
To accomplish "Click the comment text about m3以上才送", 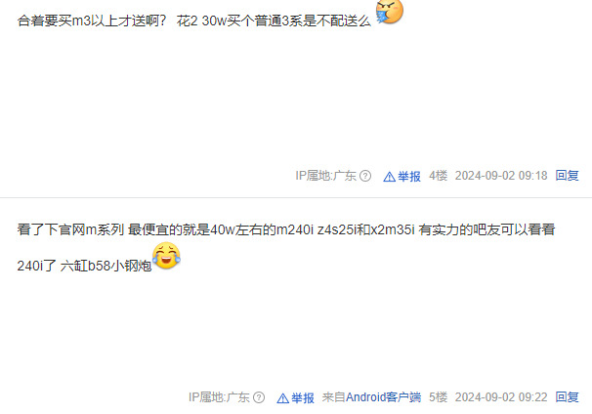I will [194, 21].
